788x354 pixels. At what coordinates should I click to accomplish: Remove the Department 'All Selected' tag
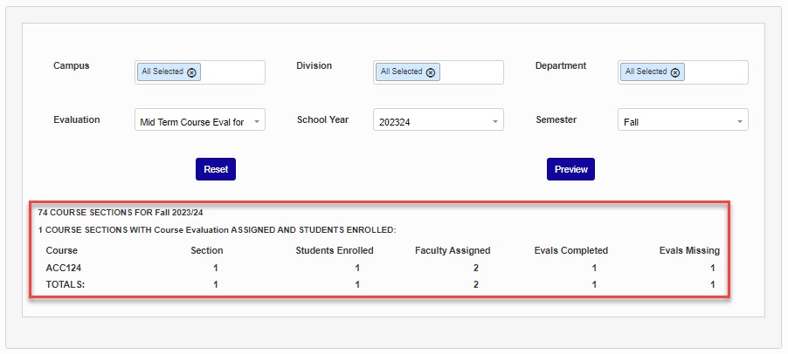(x=675, y=72)
